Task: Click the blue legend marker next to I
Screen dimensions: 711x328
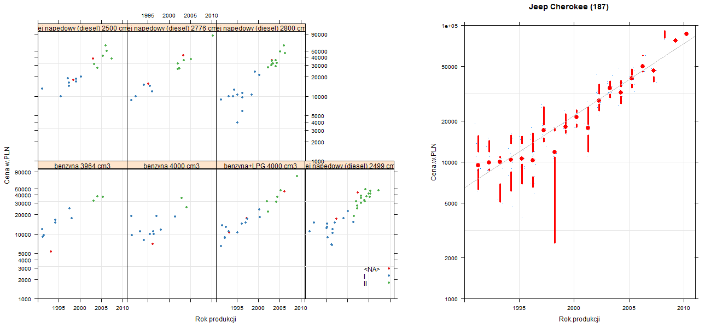Action: coord(389,276)
